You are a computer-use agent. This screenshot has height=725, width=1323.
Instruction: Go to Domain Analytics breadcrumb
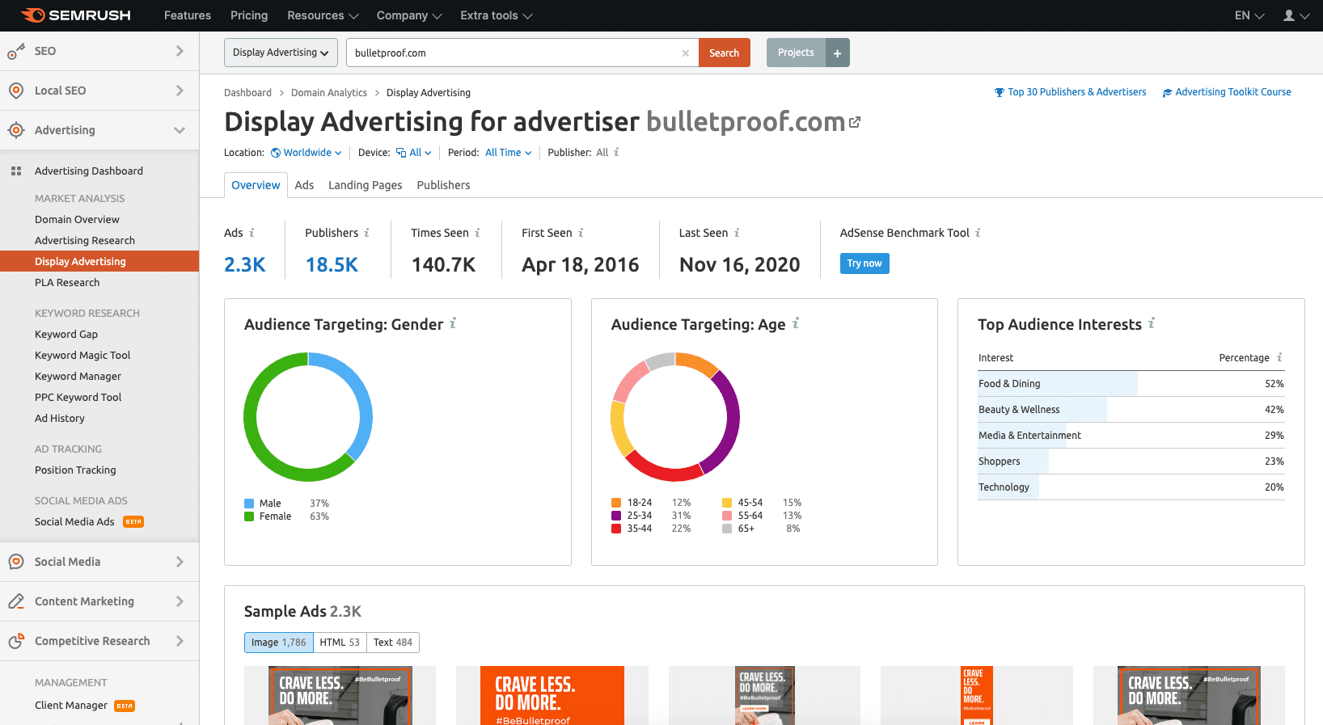click(x=329, y=93)
